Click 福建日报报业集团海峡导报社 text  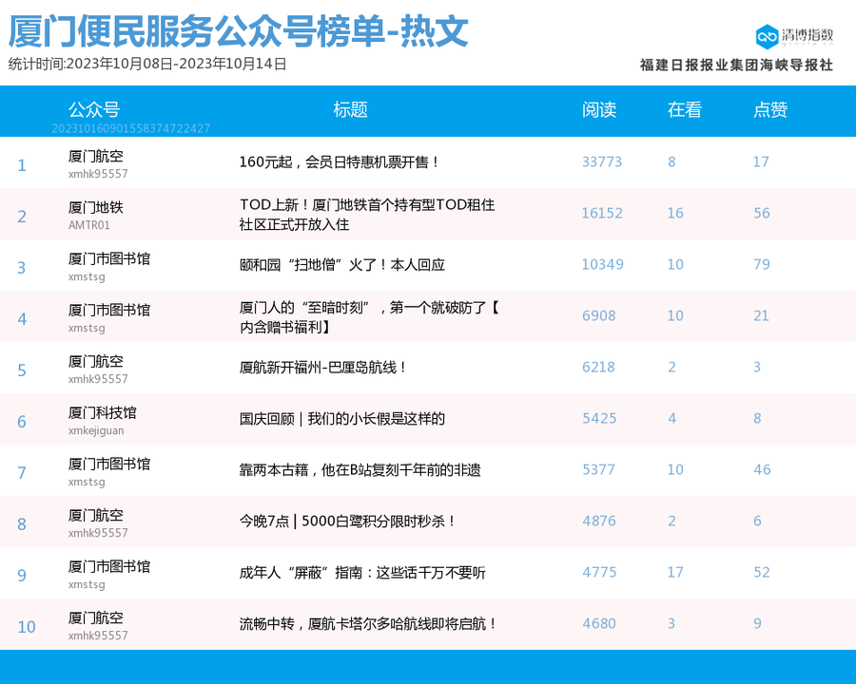click(x=736, y=65)
